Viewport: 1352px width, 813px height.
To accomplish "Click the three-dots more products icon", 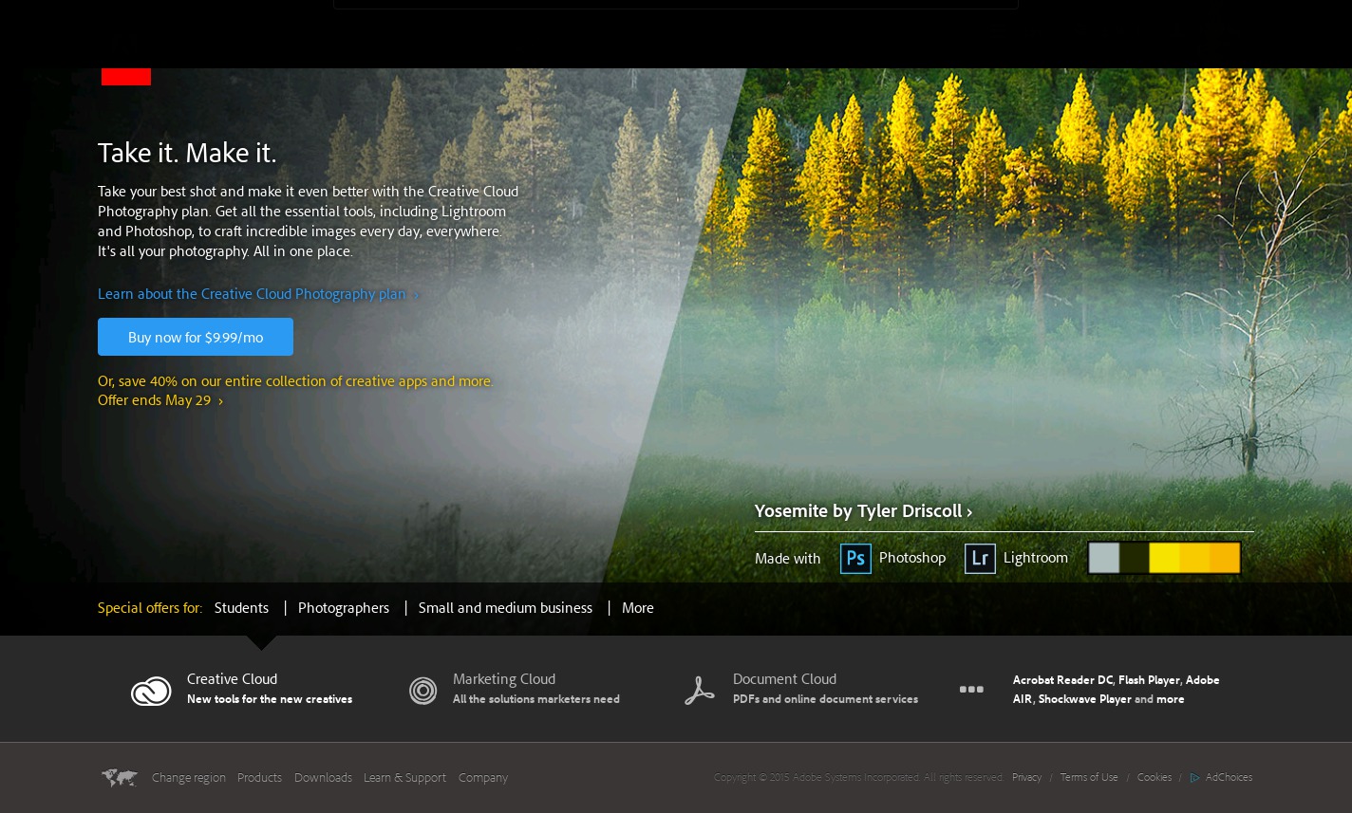I will pyautogui.click(x=971, y=690).
